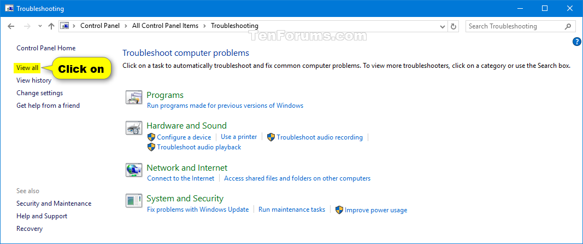This screenshot has width=583, height=244.
Task: Open Control Panel Home link
Action: pyautogui.click(x=46, y=48)
